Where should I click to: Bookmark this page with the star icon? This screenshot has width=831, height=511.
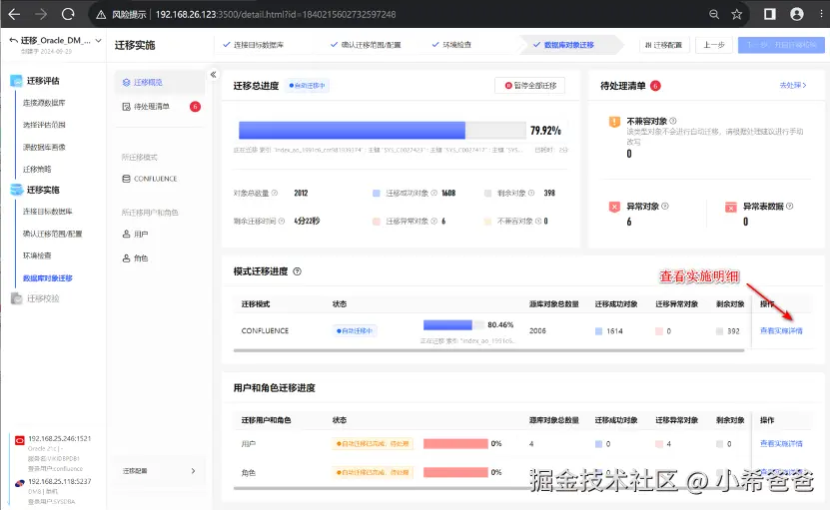pyautogui.click(x=737, y=14)
